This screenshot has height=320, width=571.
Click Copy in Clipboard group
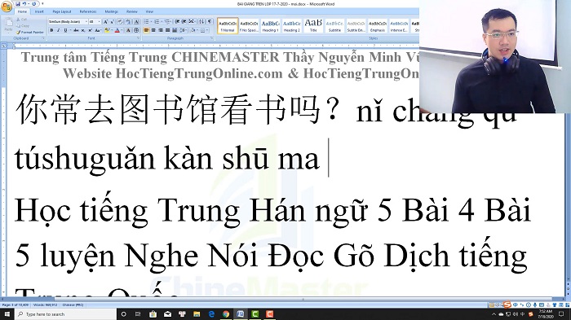point(22,26)
